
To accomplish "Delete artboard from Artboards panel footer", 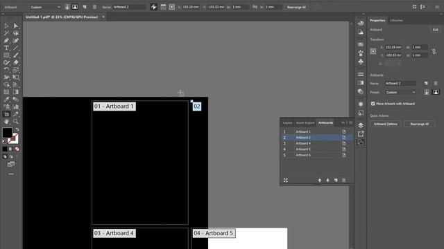I will click(344, 181).
